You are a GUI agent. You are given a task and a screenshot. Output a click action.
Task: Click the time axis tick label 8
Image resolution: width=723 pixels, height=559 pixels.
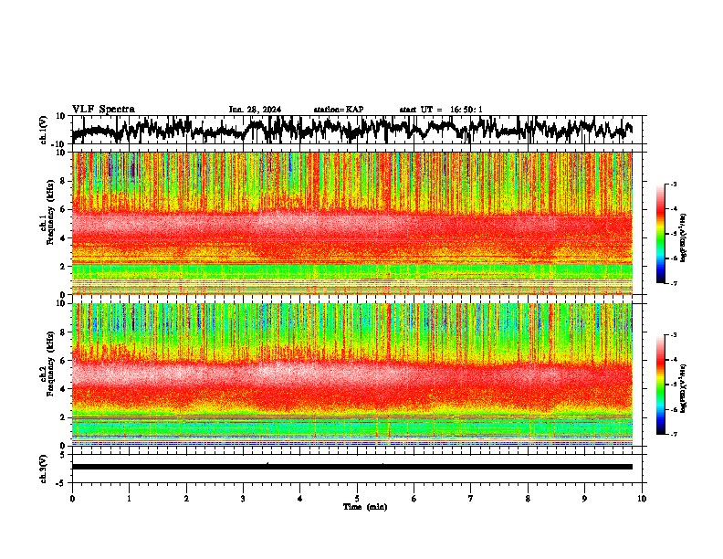pos(528,499)
